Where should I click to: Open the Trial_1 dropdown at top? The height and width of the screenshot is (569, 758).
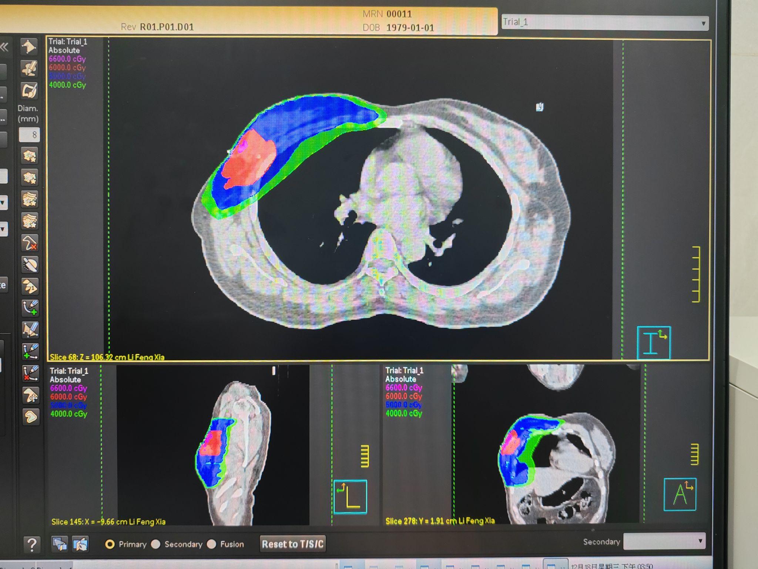click(605, 23)
